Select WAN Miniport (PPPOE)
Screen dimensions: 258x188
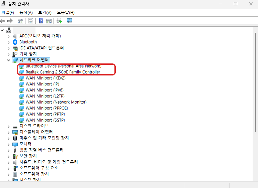pos(47,108)
